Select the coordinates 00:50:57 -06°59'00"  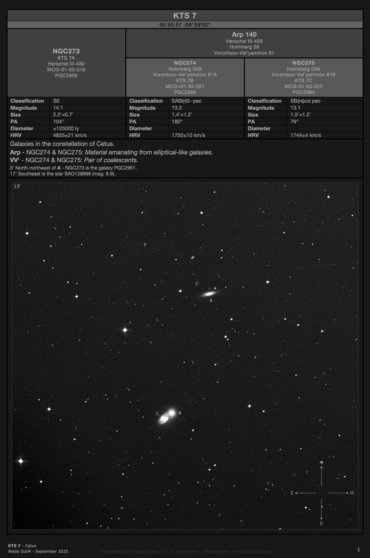185,25
